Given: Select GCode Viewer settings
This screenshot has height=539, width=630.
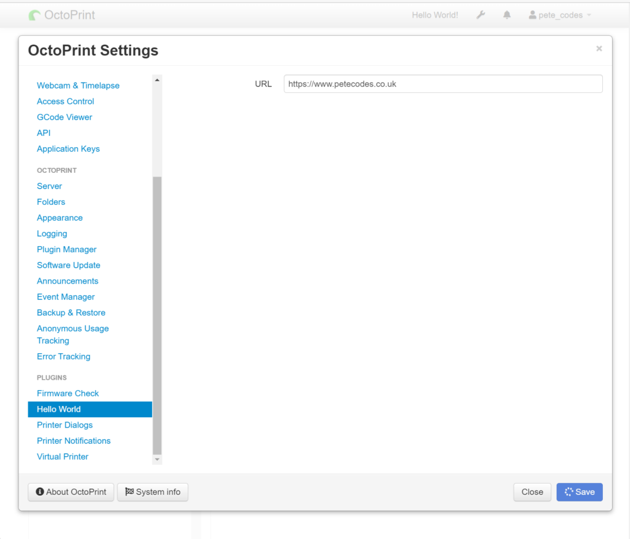Looking at the screenshot, I should point(65,117).
